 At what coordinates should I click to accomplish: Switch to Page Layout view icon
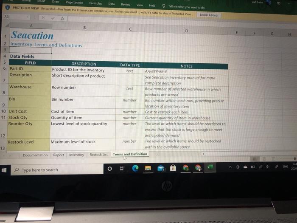[264, 158]
